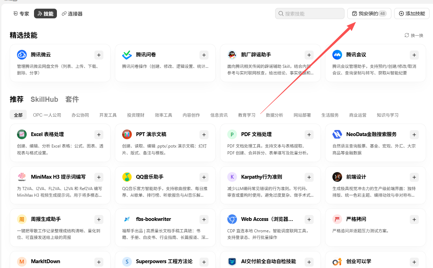The width and height of the screenshot is (433, 268).
Task: Add Karpathy行为准则 skill plus icon
Action: click(x=309, y=177)
